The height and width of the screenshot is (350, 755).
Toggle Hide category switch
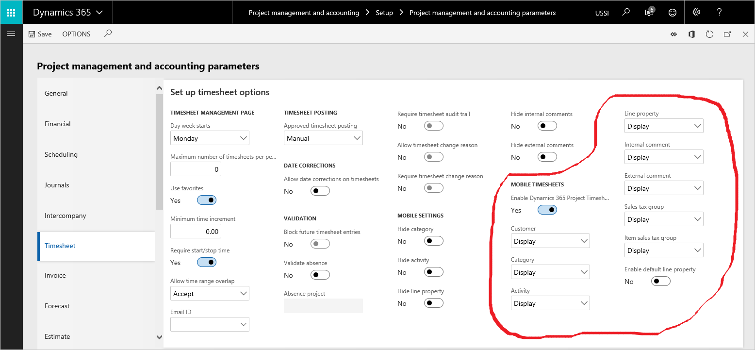tap(434, 241)
